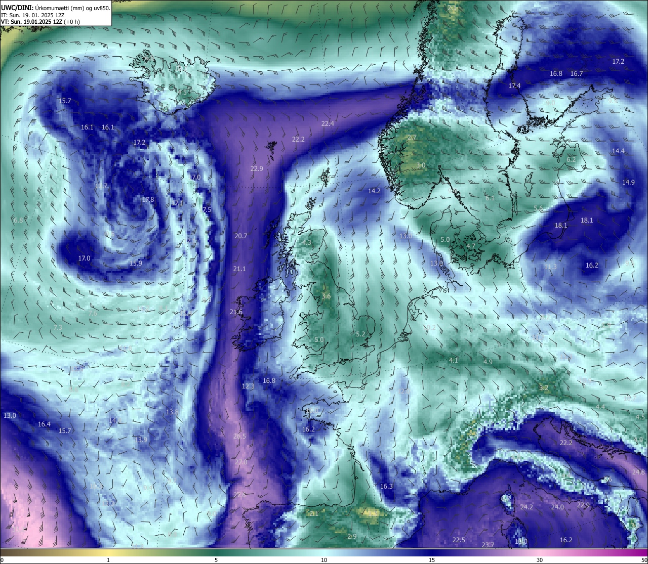Screen dimensions: 648x564
Task: Click the legend tick label 0
Action: (2, 559)
